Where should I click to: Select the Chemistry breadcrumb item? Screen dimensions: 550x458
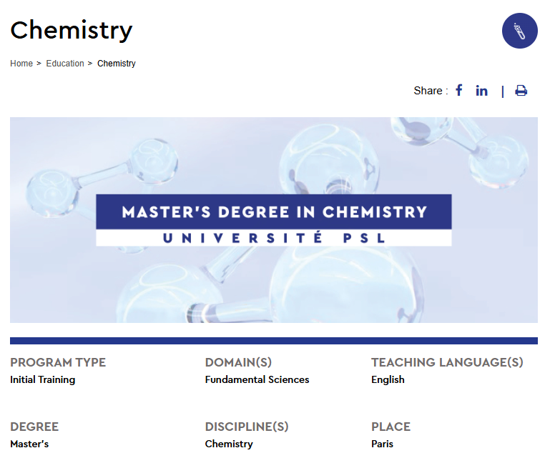tap(117, 64)
